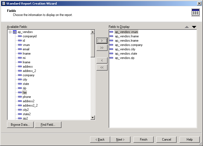The height and width of the screenshot is (146, 203).
Task: Go to the Next wizard step
Action: pyautogui.click(x=120, y=140)
